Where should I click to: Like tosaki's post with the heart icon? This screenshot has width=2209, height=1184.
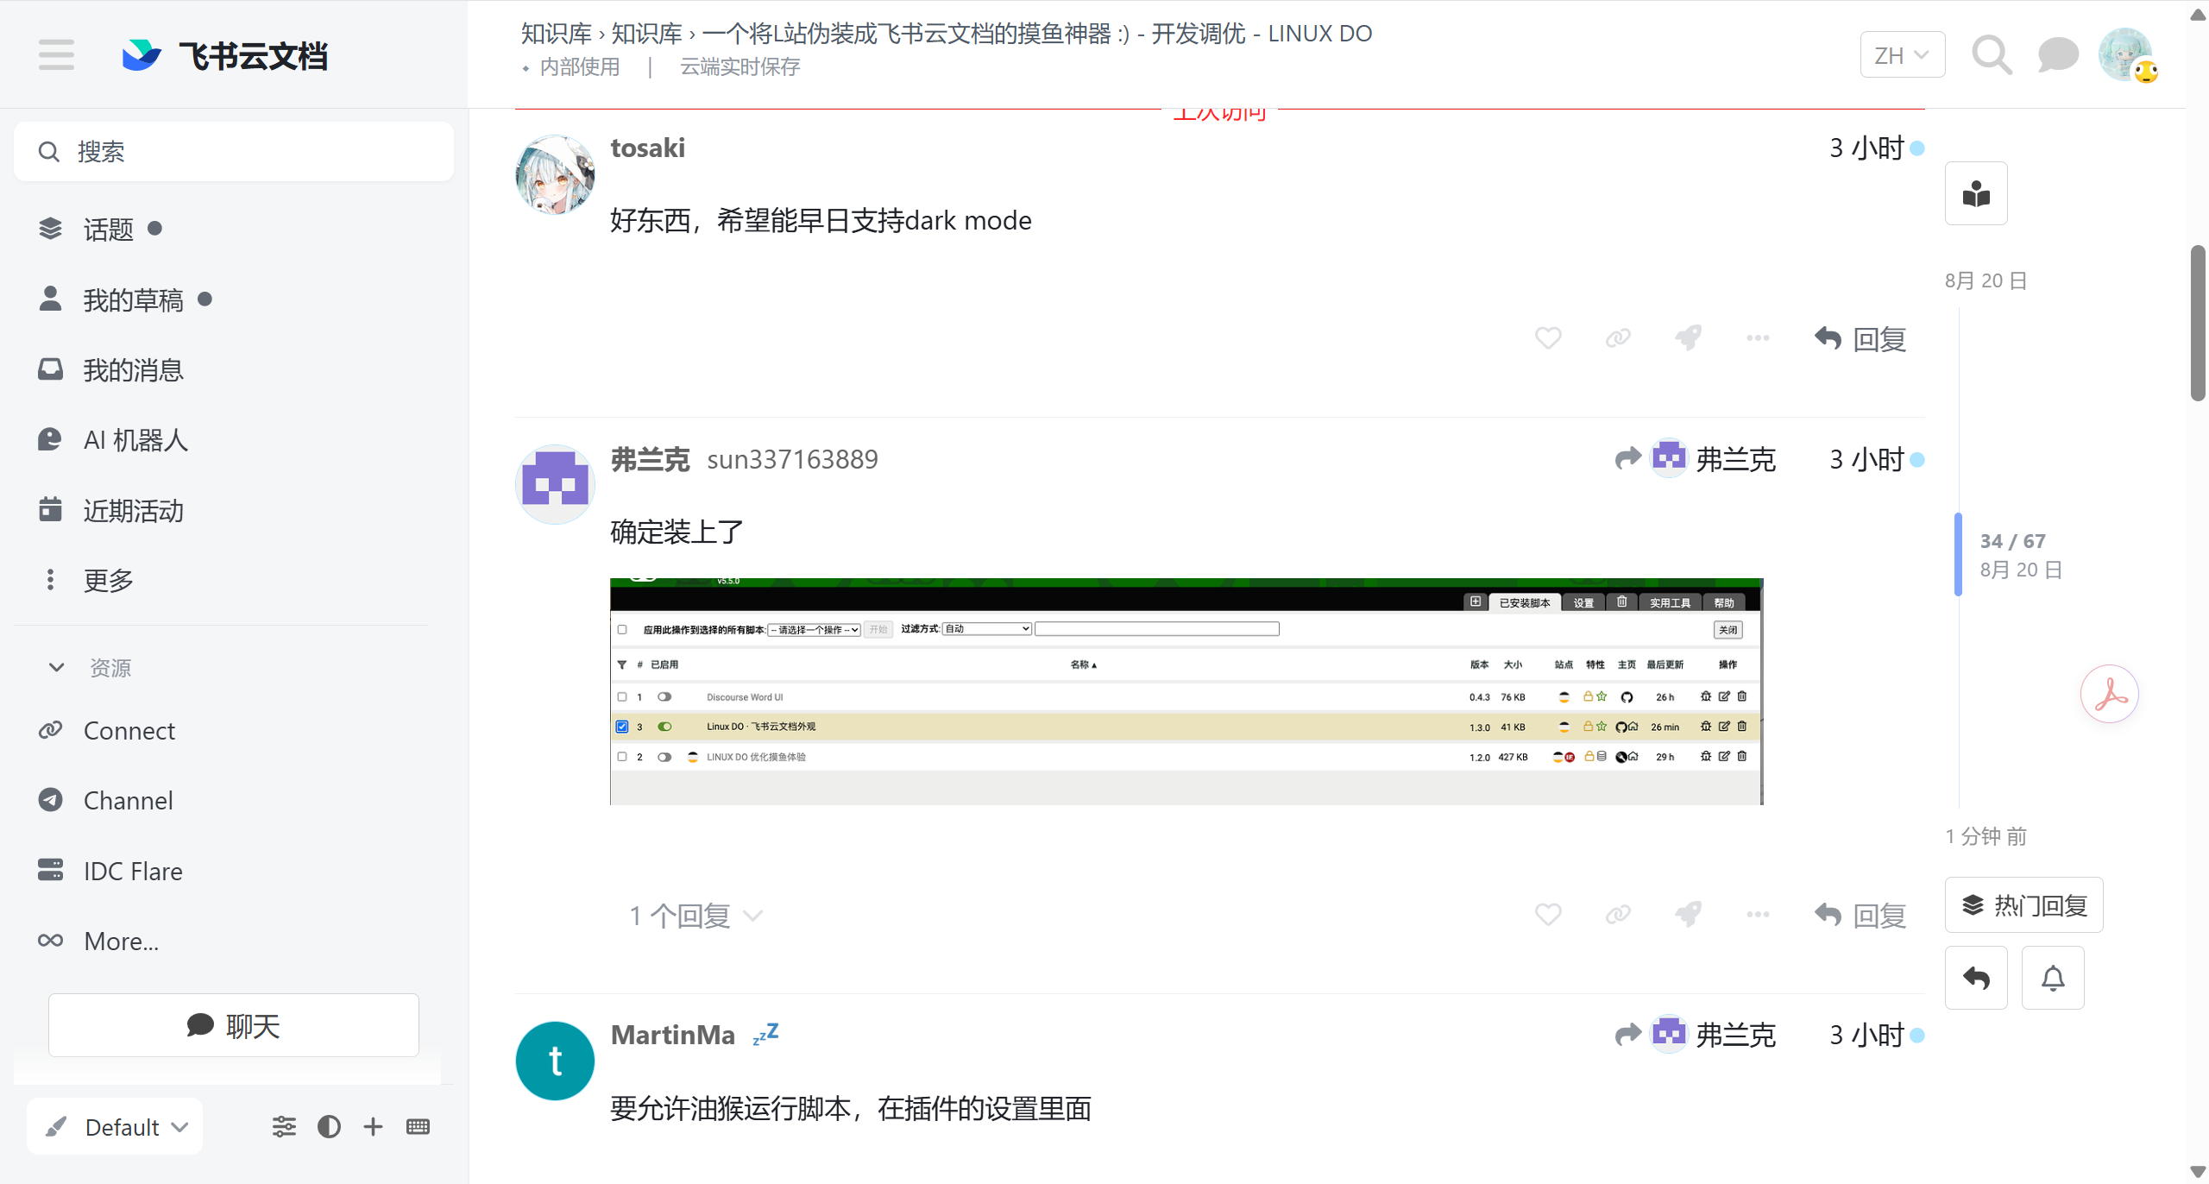[x=1548, y=338]
